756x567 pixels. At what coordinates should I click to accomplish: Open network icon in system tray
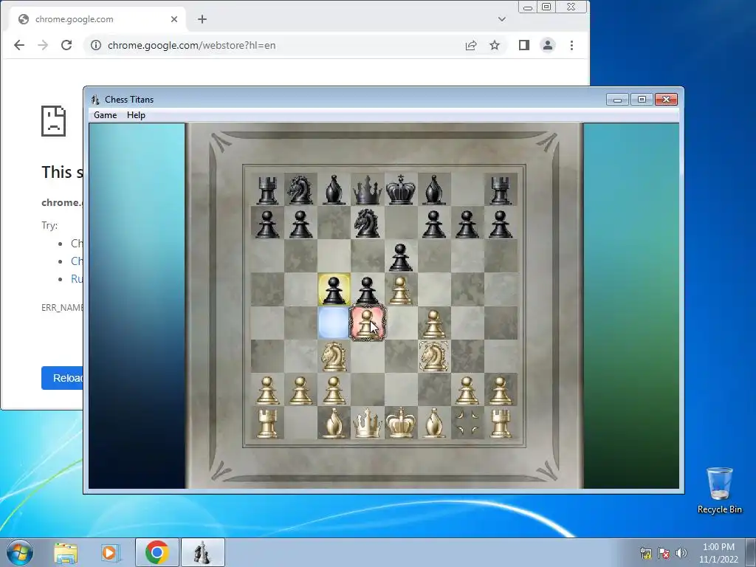pyautogui.click(x=645, y=553)
